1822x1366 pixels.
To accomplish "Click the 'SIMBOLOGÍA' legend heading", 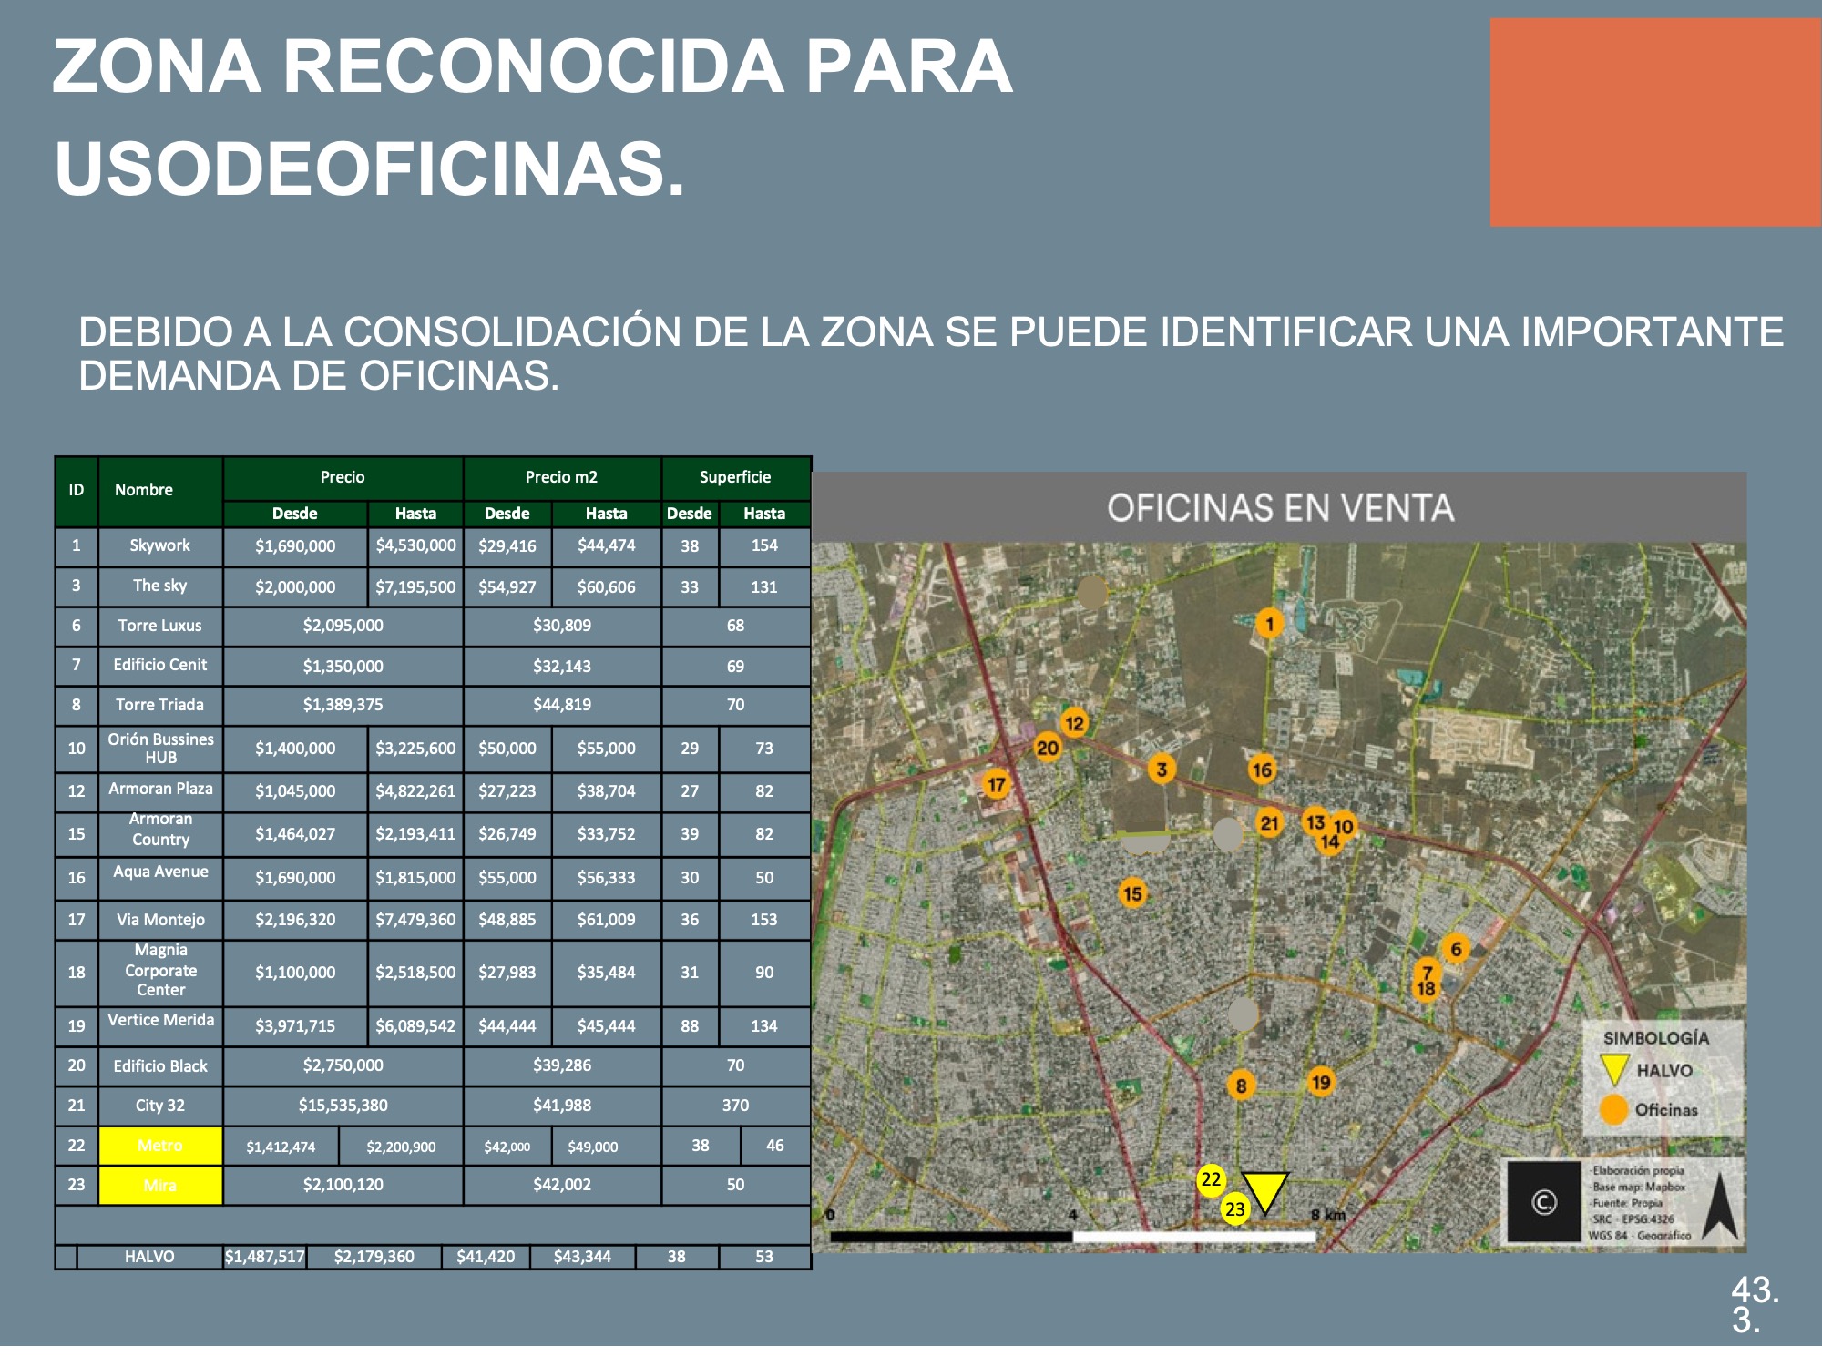I will pos(1656,1038).
